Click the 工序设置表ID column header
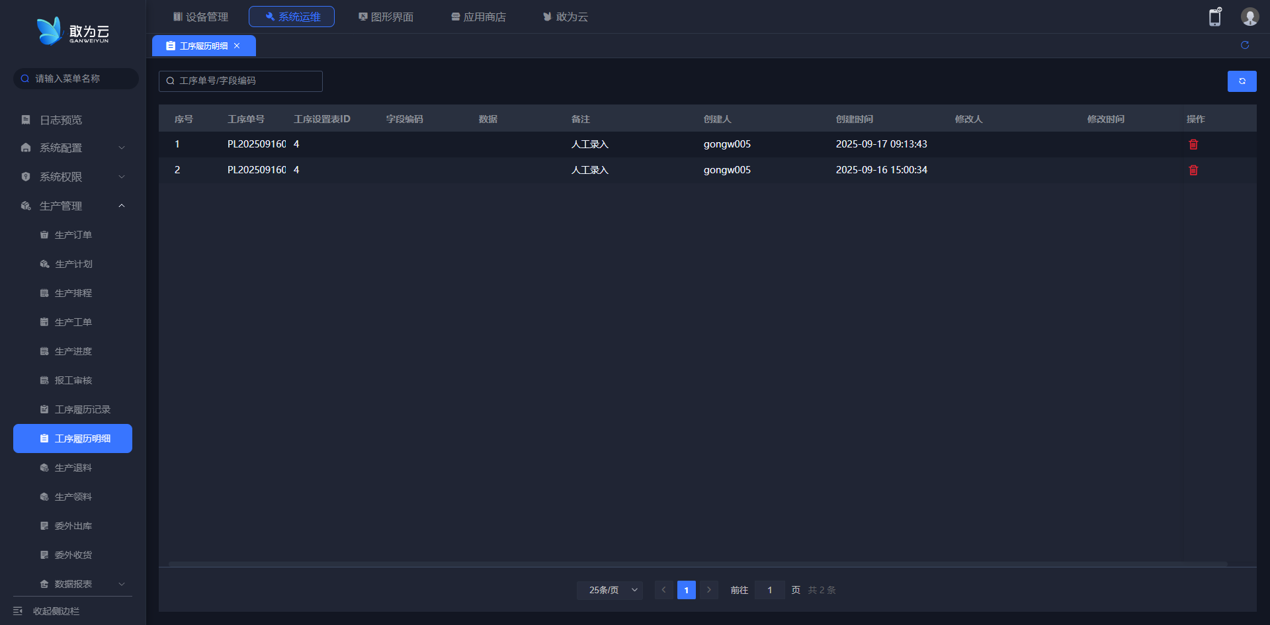The width and height of the screenshot is (1270, 625). coord(322,119)
